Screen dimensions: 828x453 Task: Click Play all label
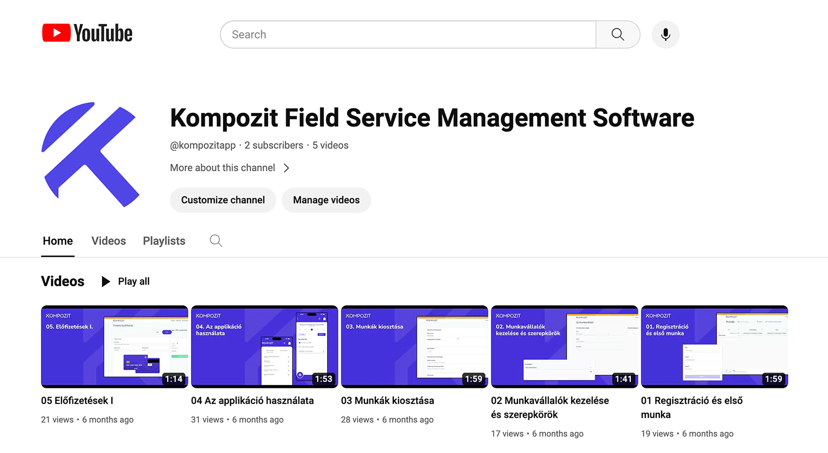coord(134,281)
